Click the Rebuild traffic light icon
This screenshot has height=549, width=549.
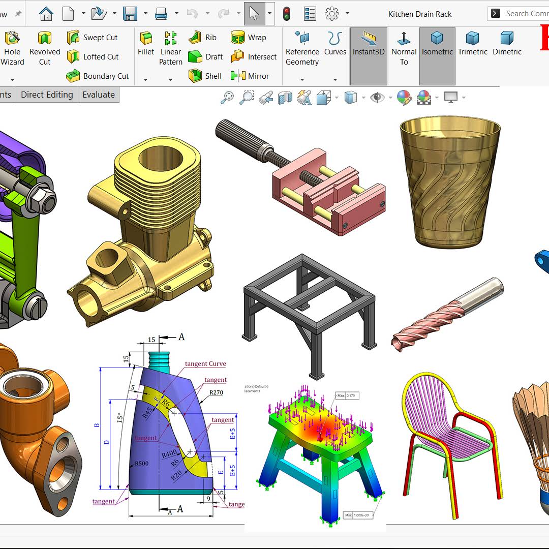tap(287, 14)
